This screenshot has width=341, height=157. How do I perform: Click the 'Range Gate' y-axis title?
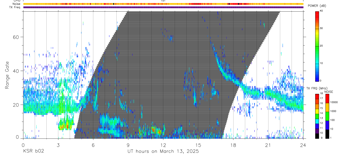8,75
